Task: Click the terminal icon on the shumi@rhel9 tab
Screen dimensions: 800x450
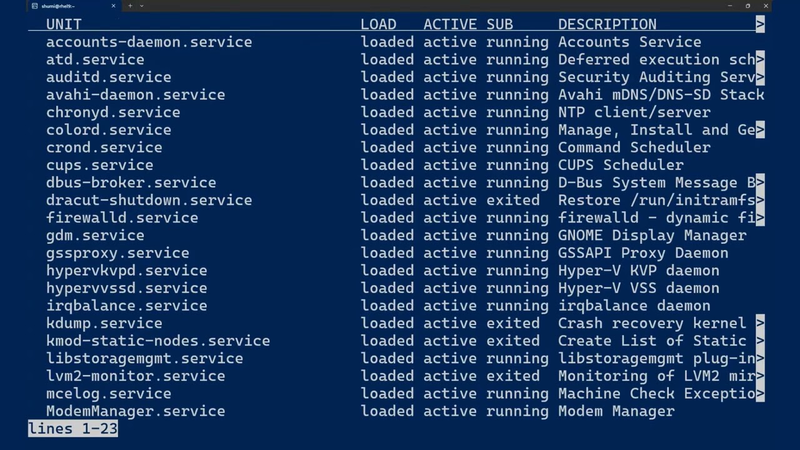Action: coord(35,6)
